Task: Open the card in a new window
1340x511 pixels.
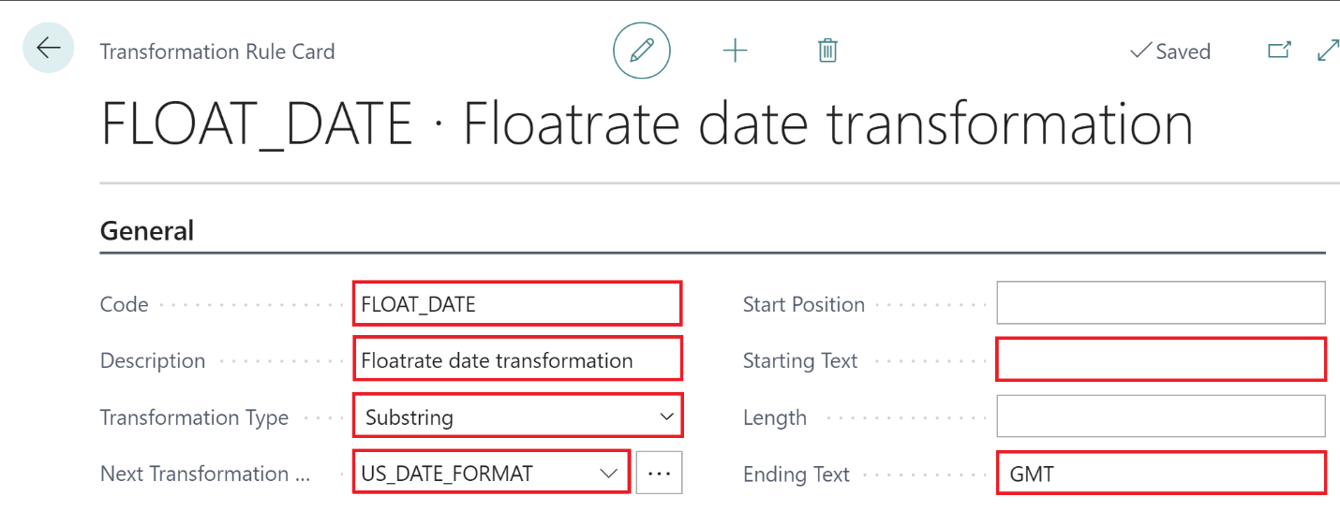Action: [1279, 51]
